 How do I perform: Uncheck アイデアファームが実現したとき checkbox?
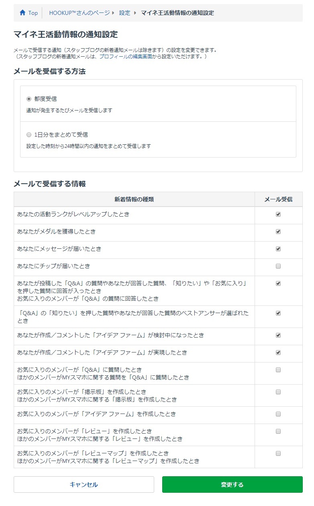point(278,353)
